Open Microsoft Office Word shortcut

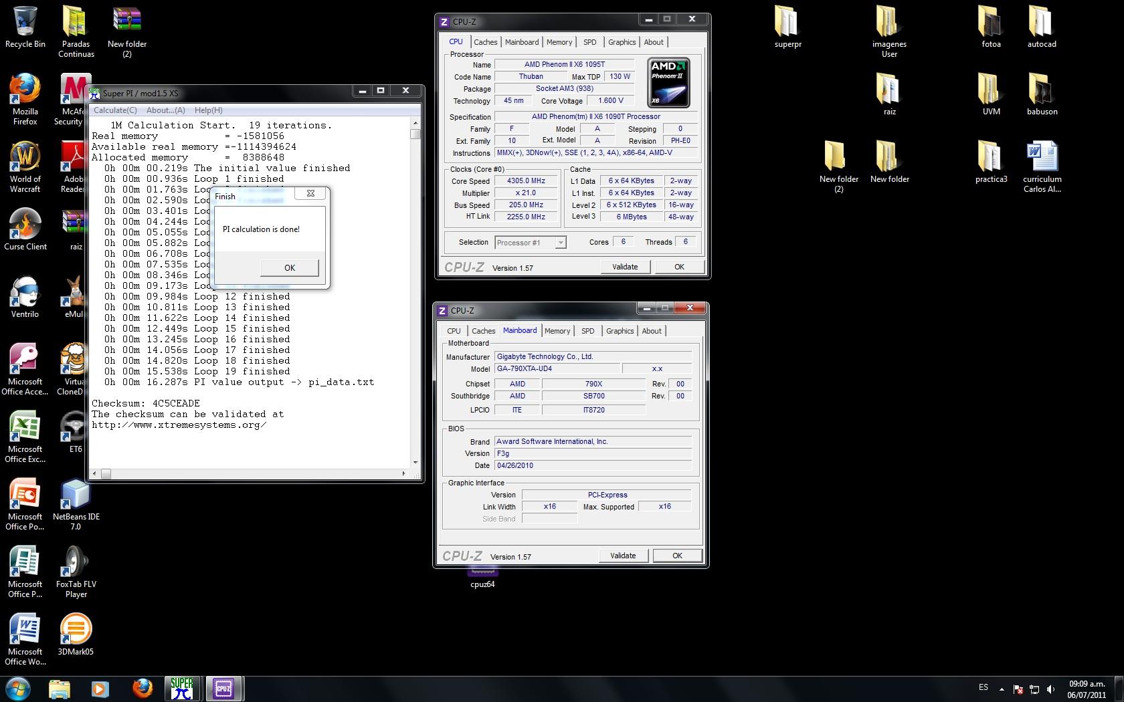(25, 639)
